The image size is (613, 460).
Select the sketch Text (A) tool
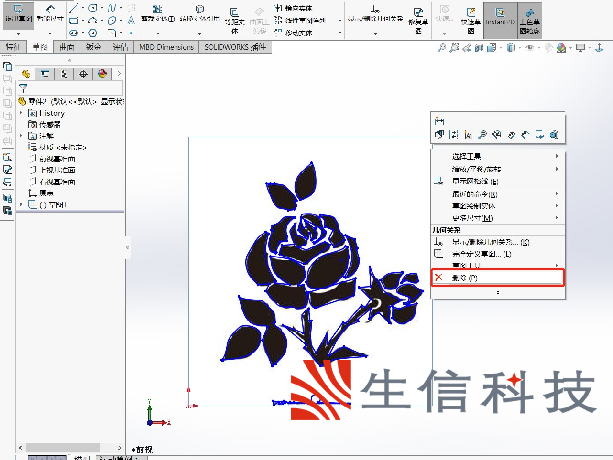[x=131, y=21]
